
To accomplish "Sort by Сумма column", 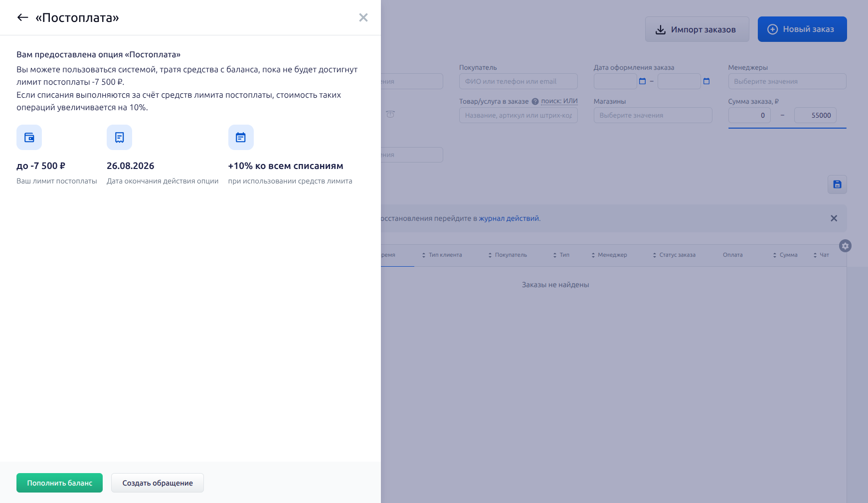I will click(785, 255).
